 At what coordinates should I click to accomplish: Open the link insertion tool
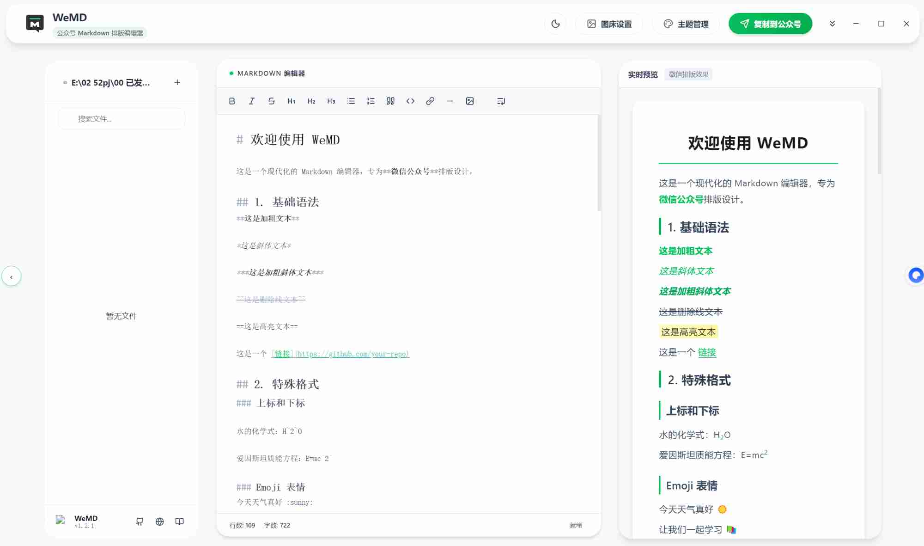tap(430, 101)
